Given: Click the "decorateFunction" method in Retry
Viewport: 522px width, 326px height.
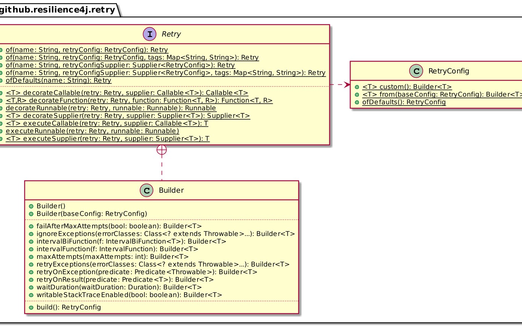Looking at the screenshot, I should [x=139, y=101].
